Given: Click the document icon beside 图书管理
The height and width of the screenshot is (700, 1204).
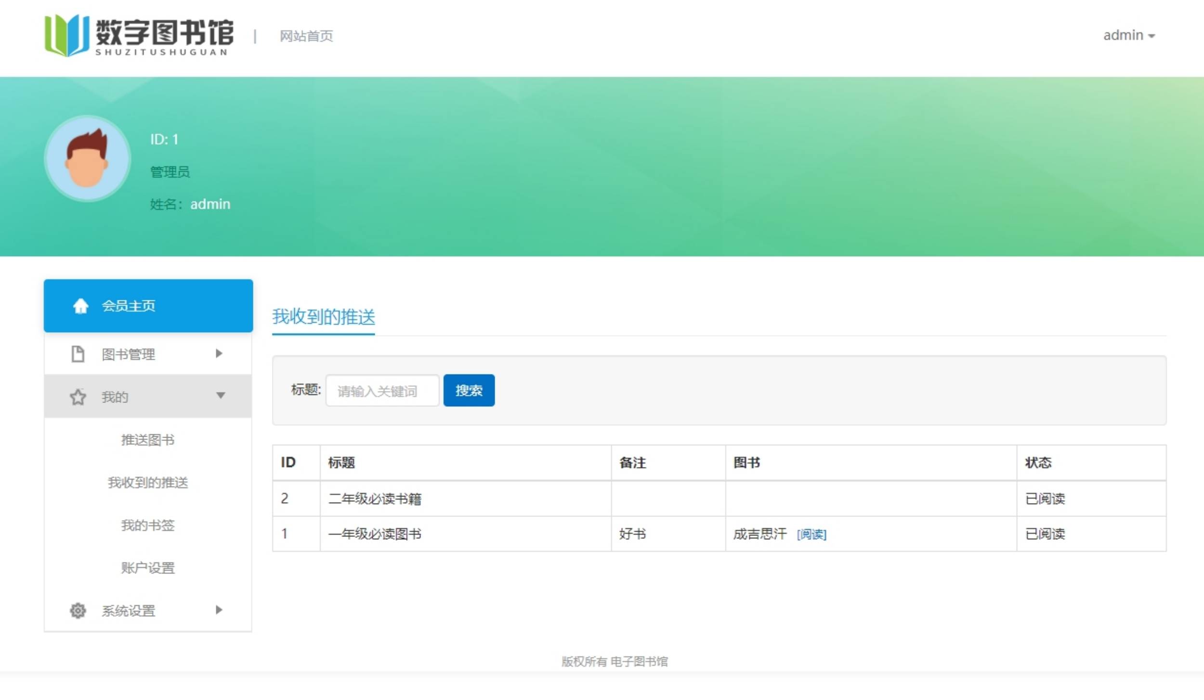Looking at the screenshot, I should tap(78, 354).
